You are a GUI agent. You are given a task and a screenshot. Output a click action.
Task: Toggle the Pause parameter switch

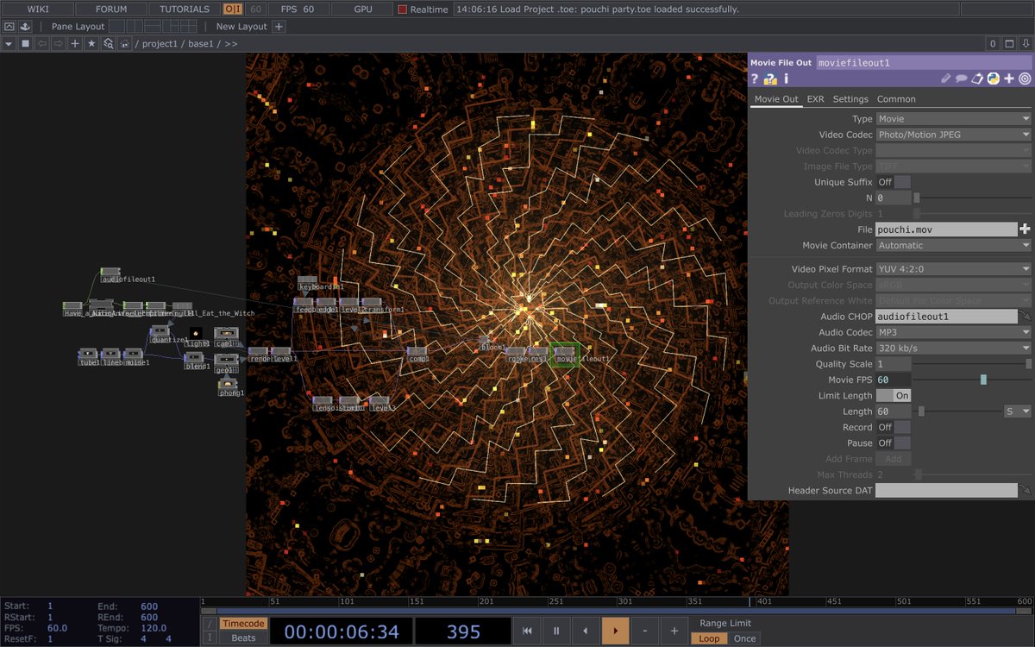894,443
